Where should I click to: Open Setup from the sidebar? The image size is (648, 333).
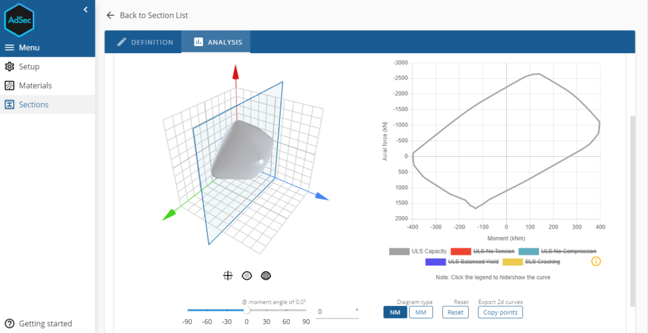click(28, 66)
